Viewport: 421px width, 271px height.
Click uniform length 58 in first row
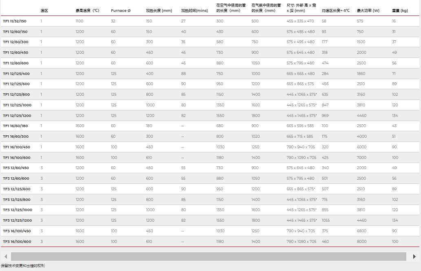click(x=324, y=21)
